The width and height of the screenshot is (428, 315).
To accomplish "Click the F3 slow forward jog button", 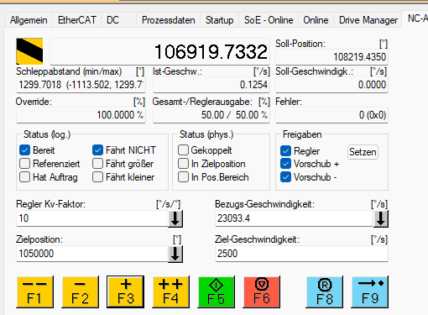I will click(x=126, y=291).
